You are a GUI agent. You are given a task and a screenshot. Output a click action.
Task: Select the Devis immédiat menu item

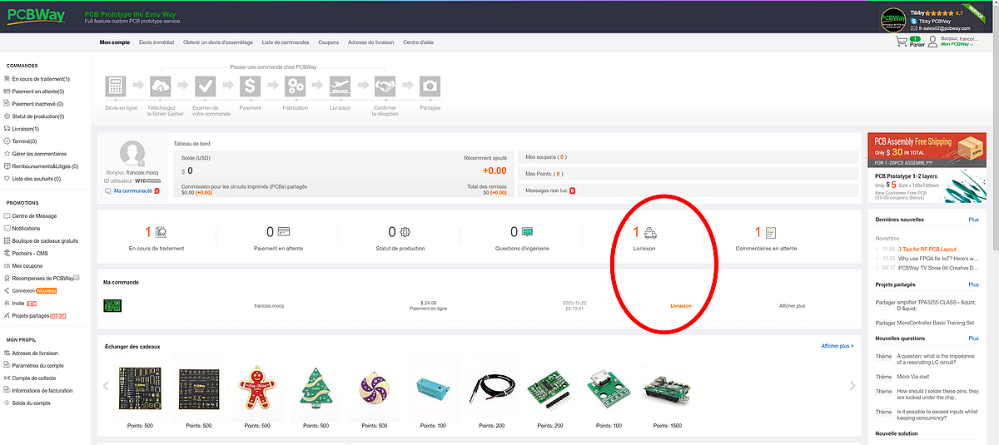156,42
